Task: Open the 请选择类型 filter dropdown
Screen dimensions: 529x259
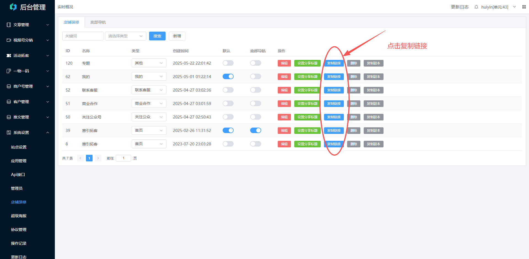Action: tap(125, 36)
